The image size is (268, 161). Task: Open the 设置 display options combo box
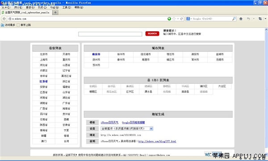point(127,128)
